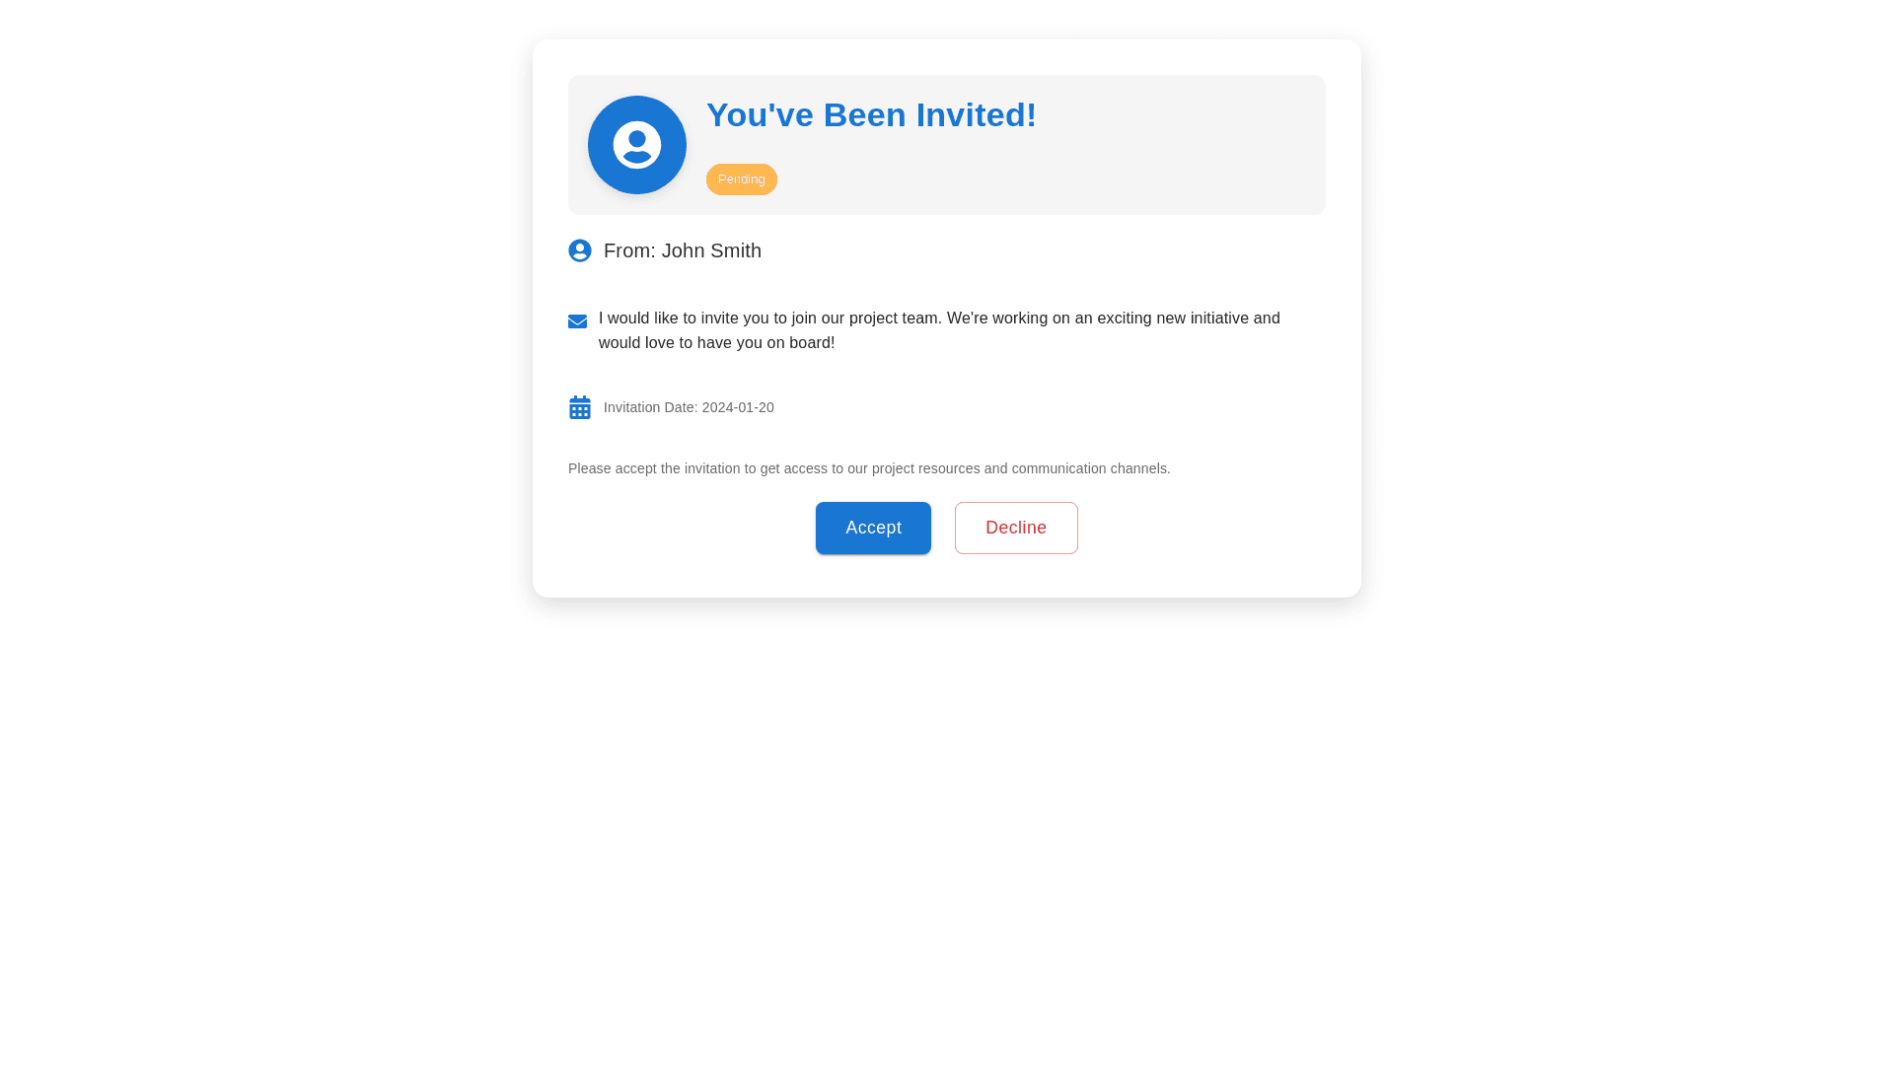Click the "You've Been Invited!" heading
The width and height of the screenshot is (1894, 1065).
(871, 115)
